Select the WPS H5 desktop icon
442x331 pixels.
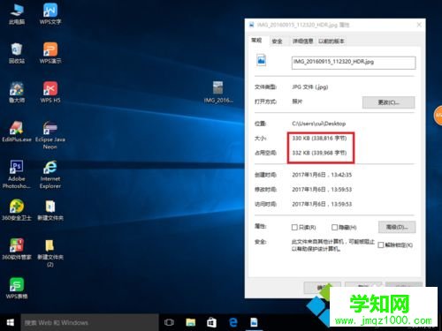coord(50,92)
